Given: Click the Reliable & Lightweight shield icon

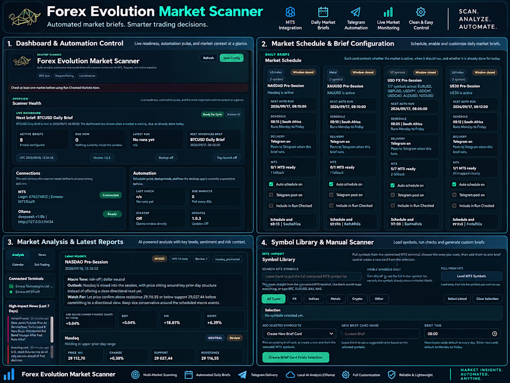Looking at the screenshot, I should pos(392,375).
